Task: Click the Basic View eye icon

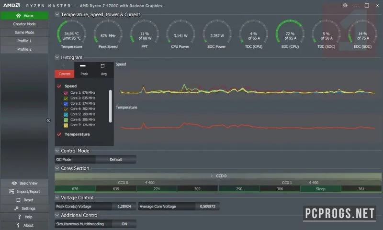Action: point(14,183)
